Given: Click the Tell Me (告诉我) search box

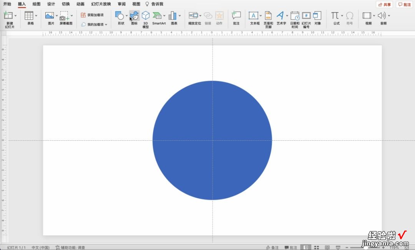Looking at the screenshot, I should (x=154, y=4).
